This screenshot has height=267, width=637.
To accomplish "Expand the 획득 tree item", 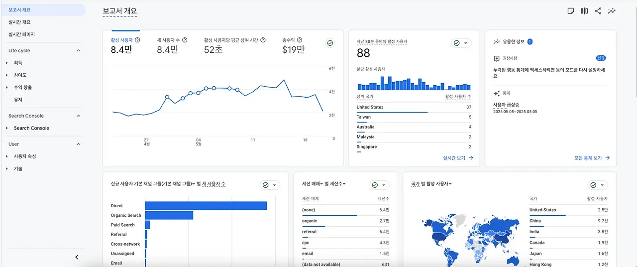I will click(x=7, y=63).
